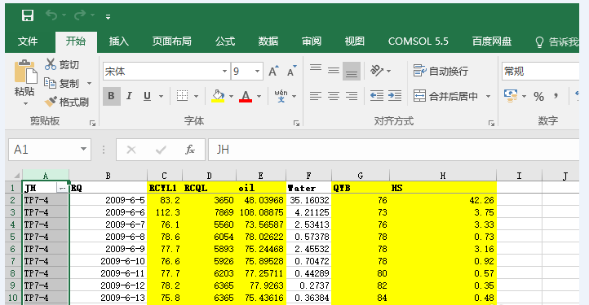Click the Save icon in quick access toolbar
The height and width of the screenshot is (305, 589).
28,15
